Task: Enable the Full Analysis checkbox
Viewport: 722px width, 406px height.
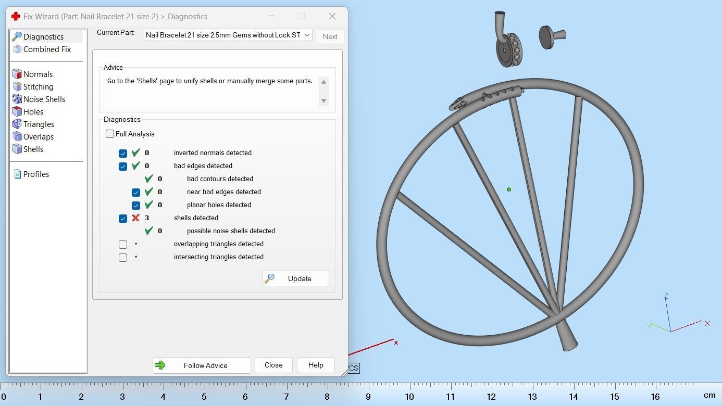Action: click(x=110, y=134)
